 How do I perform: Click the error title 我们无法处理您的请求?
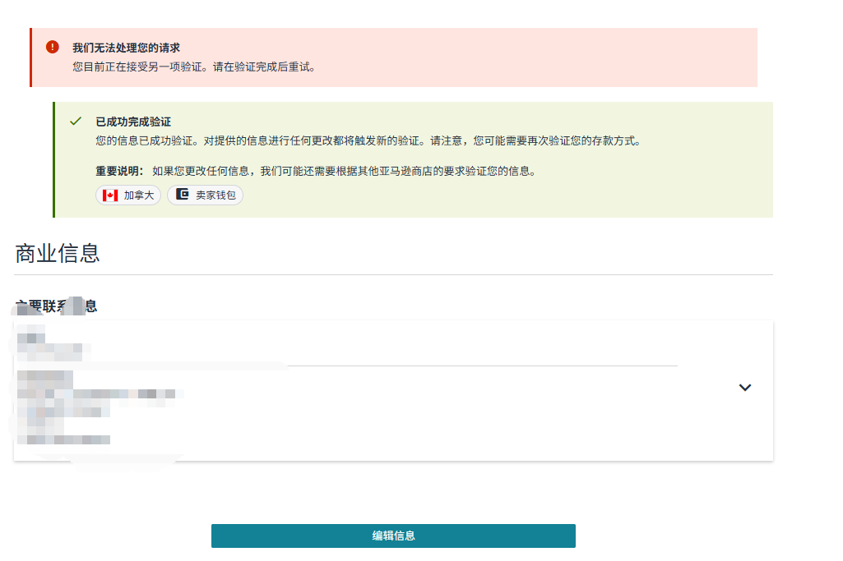tap(126, 48)
